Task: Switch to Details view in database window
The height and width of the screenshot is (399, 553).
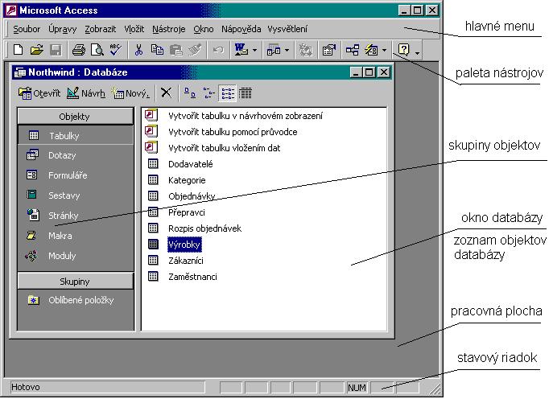Action: click(x=246, y=93)
